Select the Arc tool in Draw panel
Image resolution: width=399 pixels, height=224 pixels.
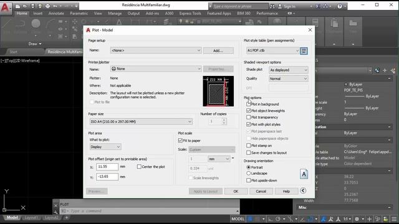tap(50, 24)
